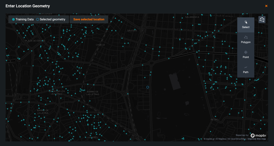Click the RETIRO map label
The width and height of the screenshot is (274, 146).
(x=214, y=119)
